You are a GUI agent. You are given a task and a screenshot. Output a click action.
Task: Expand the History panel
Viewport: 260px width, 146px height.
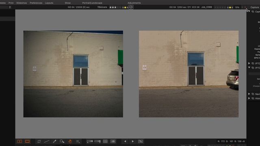coord(249,98)
